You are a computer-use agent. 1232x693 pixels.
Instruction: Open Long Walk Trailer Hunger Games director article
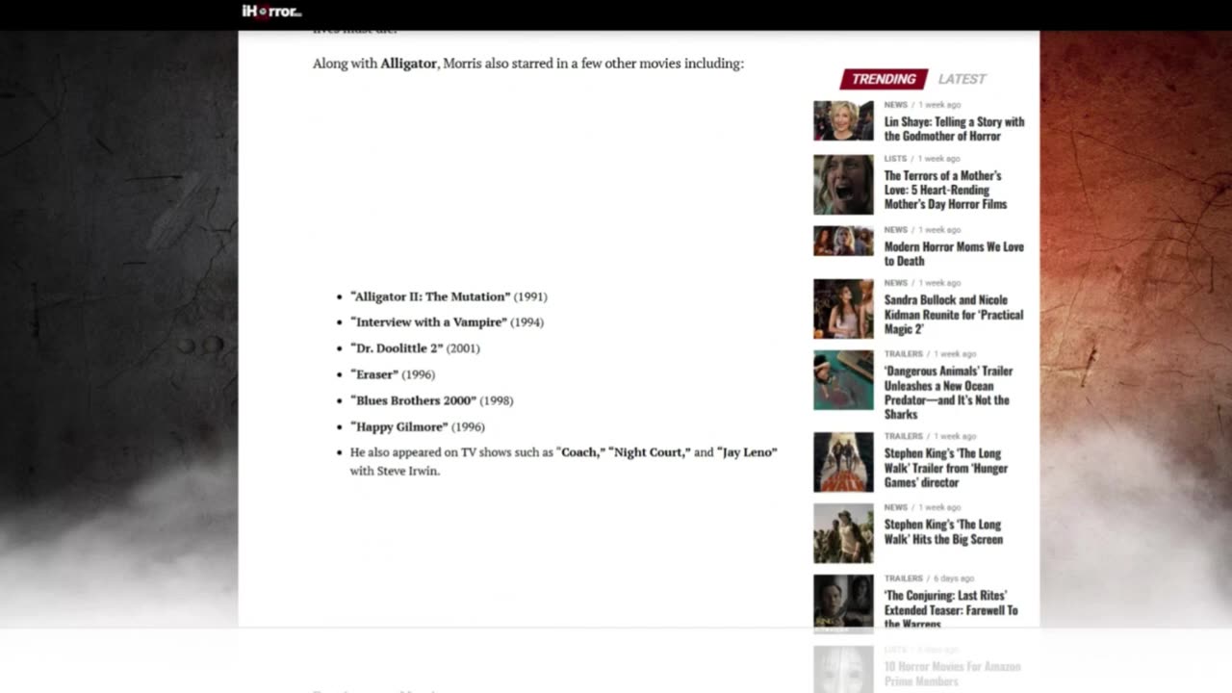(x=946, y=468)
